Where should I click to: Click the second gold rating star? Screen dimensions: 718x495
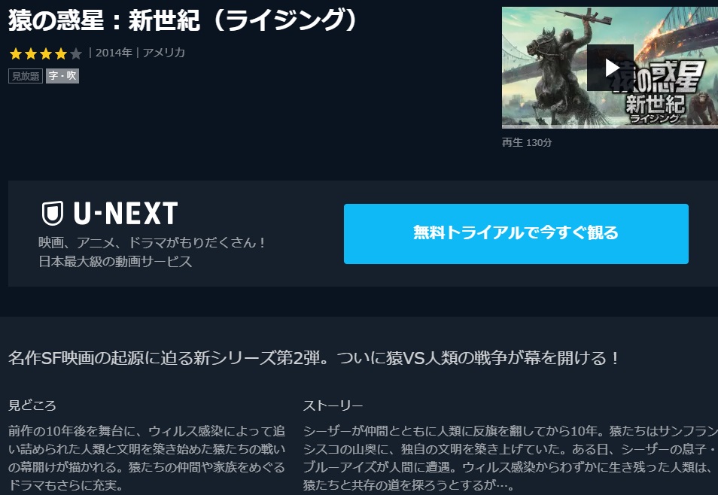coord(31,54)
